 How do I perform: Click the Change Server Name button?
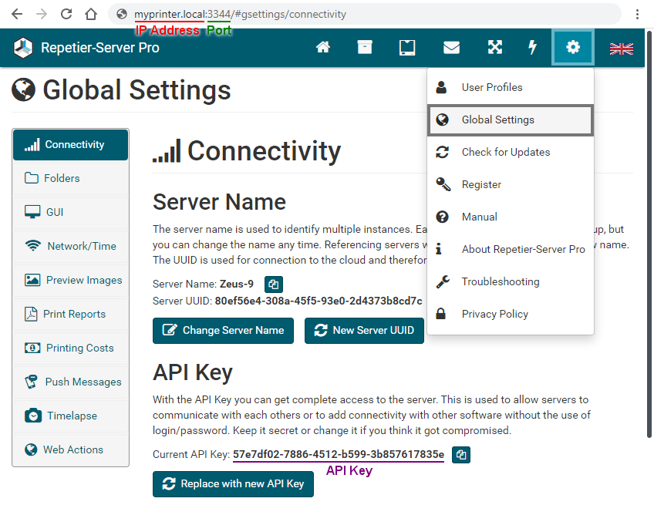[x=223, y=330]
